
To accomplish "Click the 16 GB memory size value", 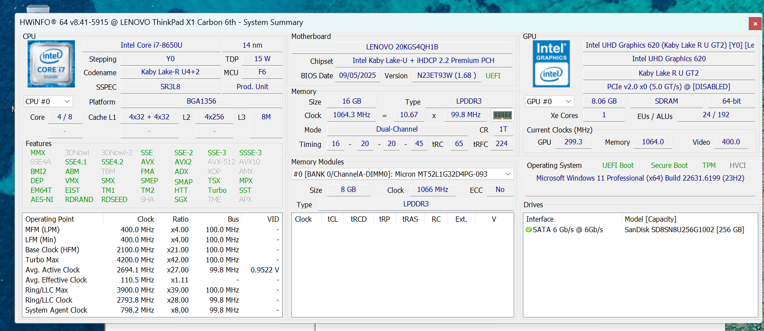I will pyautogui.click(x=352, y=101).
